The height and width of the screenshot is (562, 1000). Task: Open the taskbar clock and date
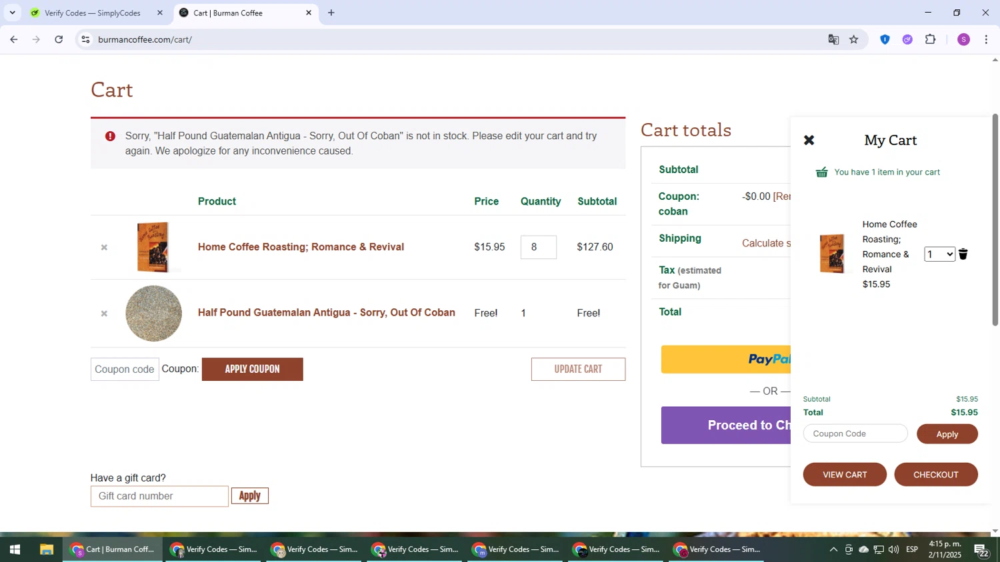click(945, 549)
